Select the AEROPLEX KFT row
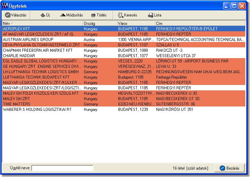This screenshot has width=250, height=177. point(124,29)
